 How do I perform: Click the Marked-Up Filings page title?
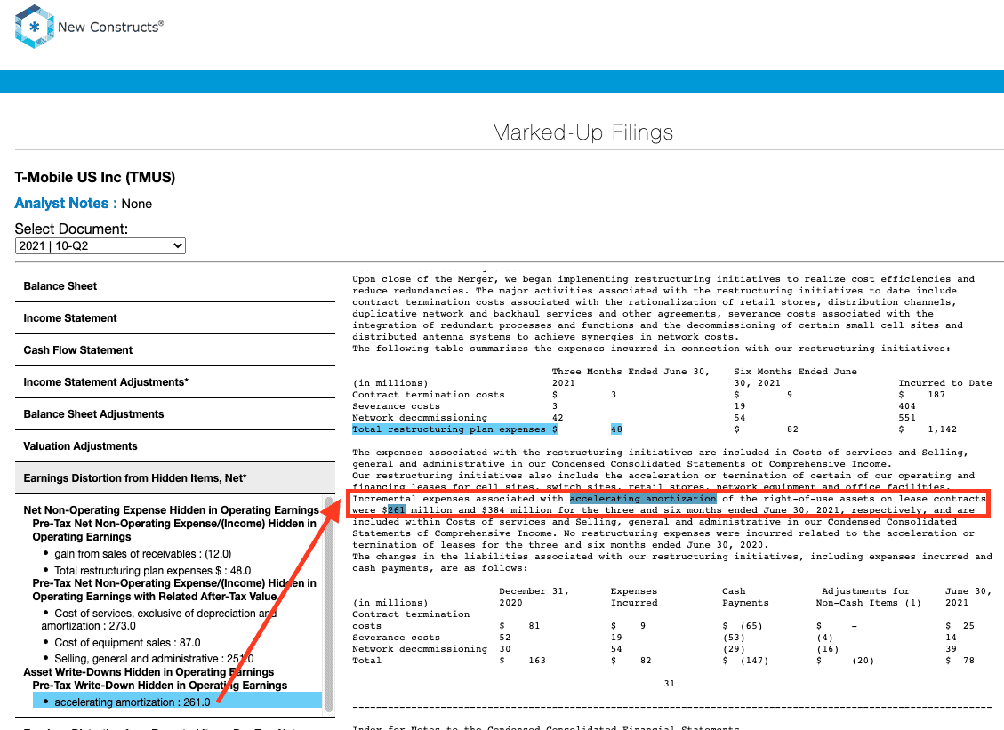point(582,132)
